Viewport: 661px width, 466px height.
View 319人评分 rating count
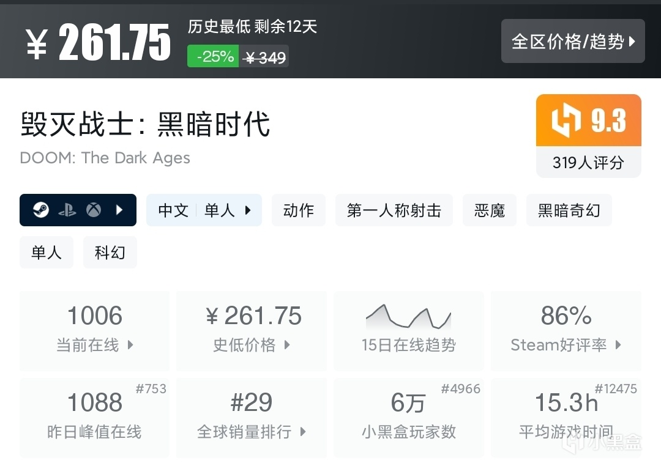pos(588,162)
